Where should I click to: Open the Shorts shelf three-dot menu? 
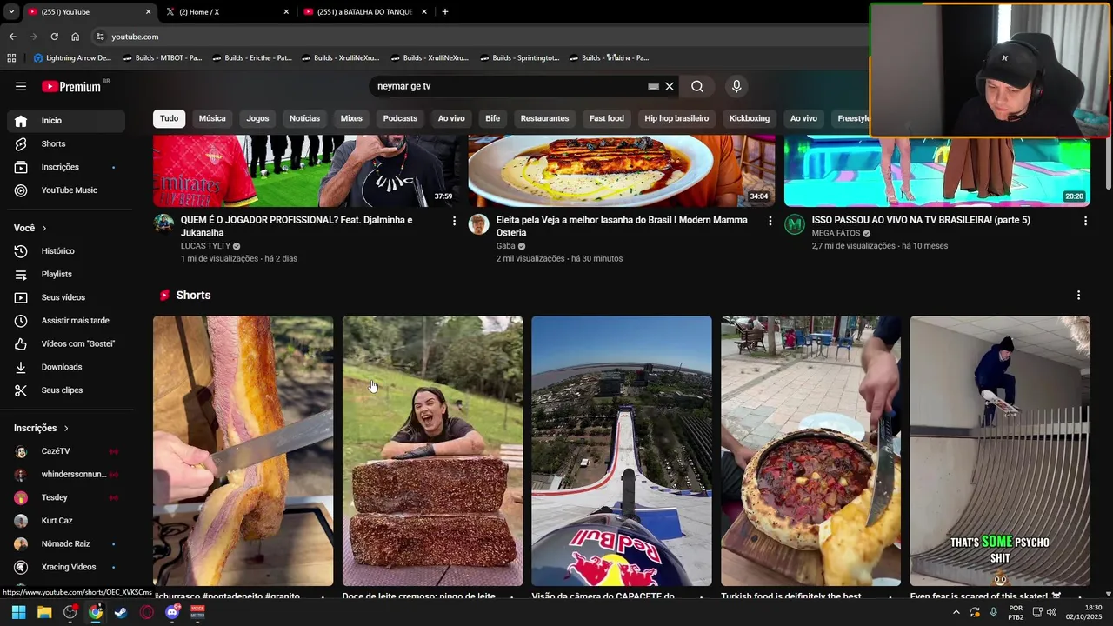pos(1078,296)
